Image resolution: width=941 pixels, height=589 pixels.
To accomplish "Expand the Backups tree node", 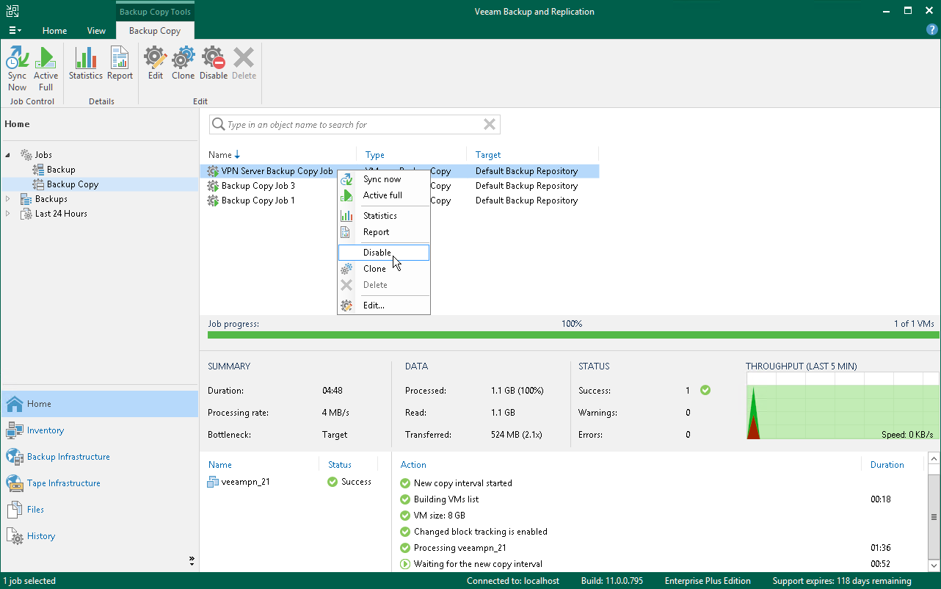I will 8,199.
